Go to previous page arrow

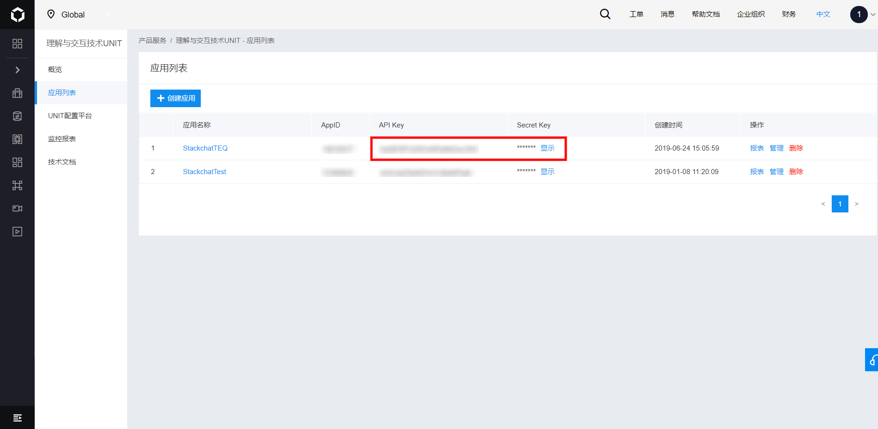(x=823, y=204)
